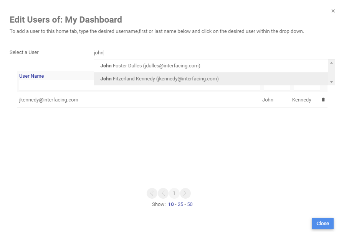344x232 pixels.
Task: Go to the previous page of users
Action: click(163, 193)
